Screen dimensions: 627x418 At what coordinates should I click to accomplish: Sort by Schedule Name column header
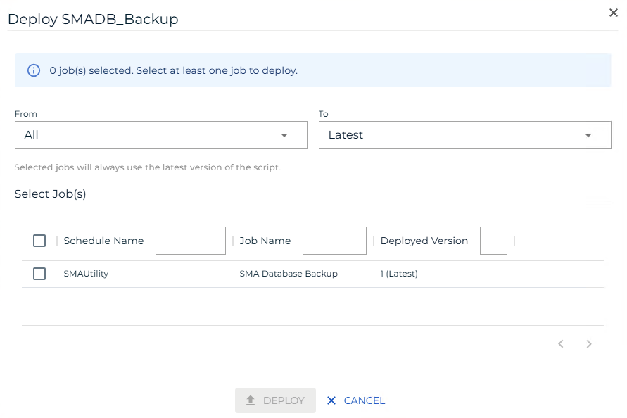pyautogui.click(x=103, y=241)
